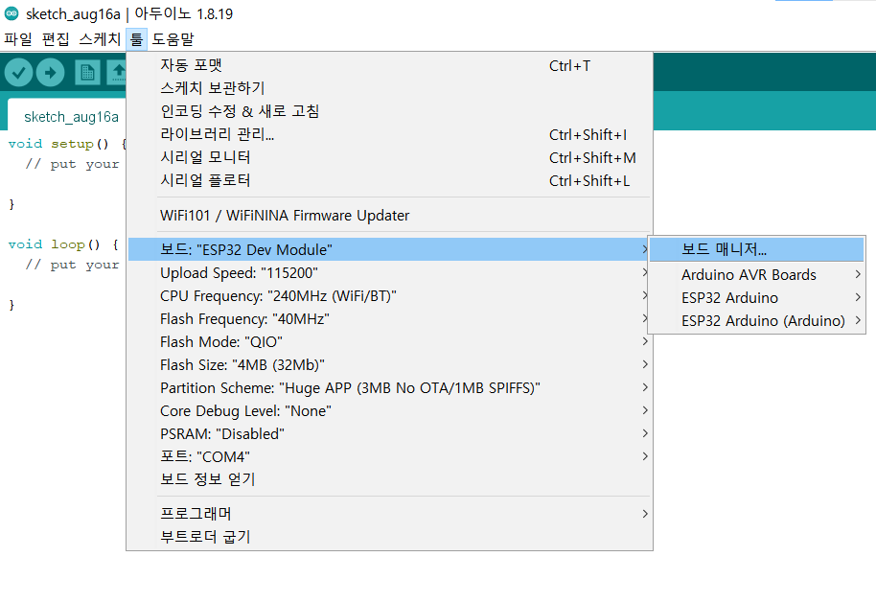Click the Ctrl+Shift+L shortcut label

click(589, 181)
